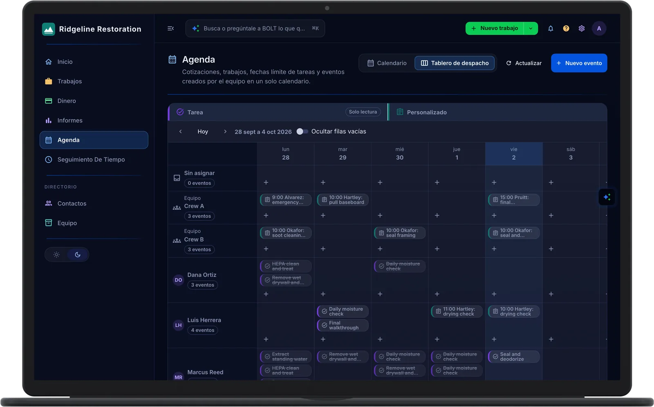This screenshot has height=407, width=654.
Task: Click the Nuevo trabajo button
Action: [495, 28]
